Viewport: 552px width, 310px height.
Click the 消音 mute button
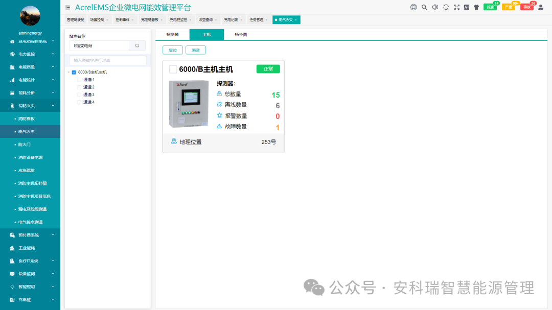195,50
